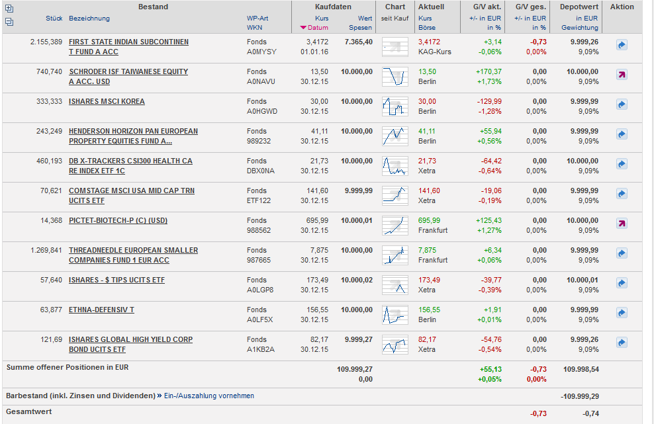This screenshot has width=654, height=424.
Task: Click the purple action arrow for Schroder ISF Taiwanese Equity
Action: pos(622,75)
